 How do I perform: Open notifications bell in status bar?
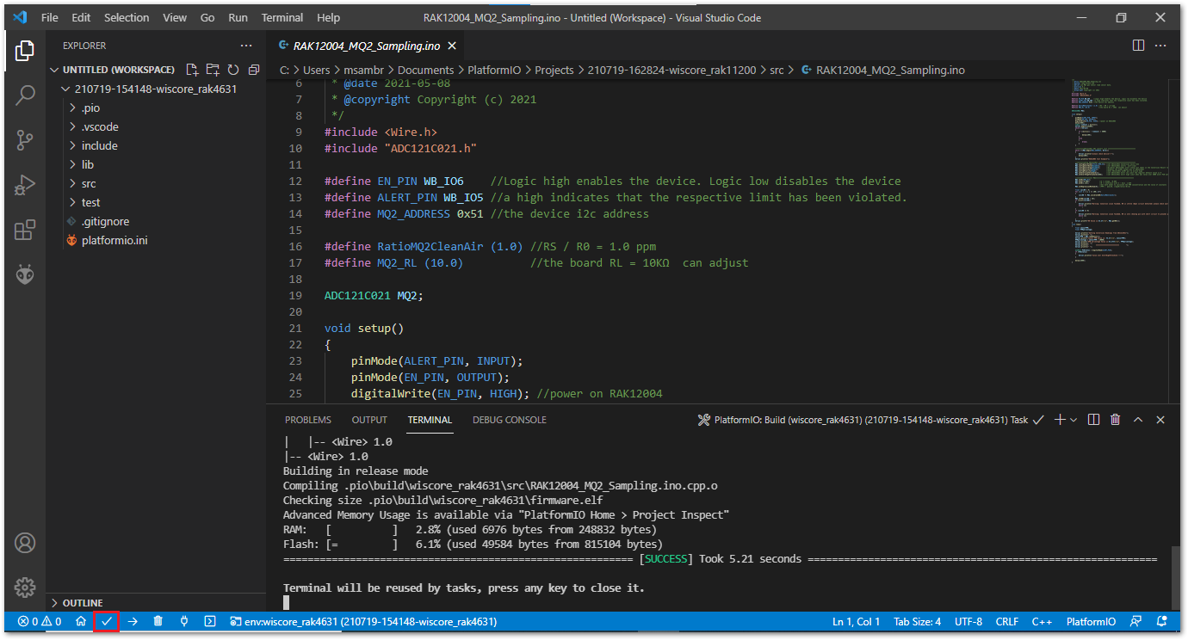tap(1162, 621)
